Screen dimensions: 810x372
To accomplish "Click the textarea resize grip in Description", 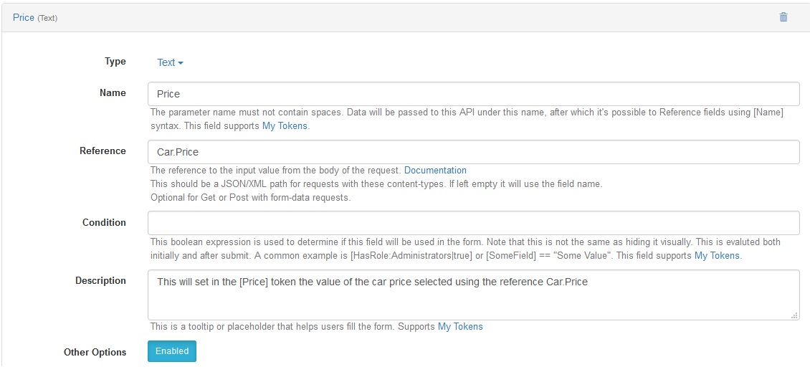I will point(794,315).
